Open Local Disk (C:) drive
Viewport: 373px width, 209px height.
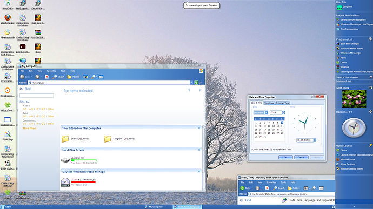click(65, 160)
